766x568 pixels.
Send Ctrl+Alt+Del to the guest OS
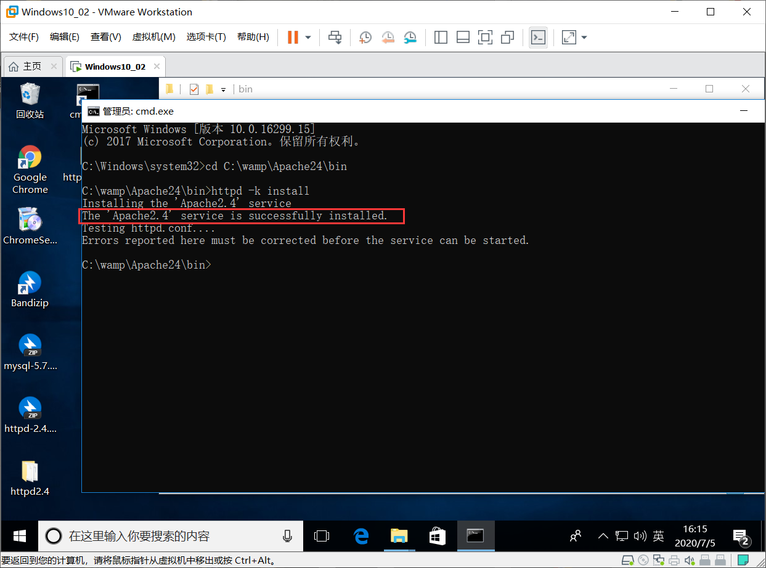335,37
